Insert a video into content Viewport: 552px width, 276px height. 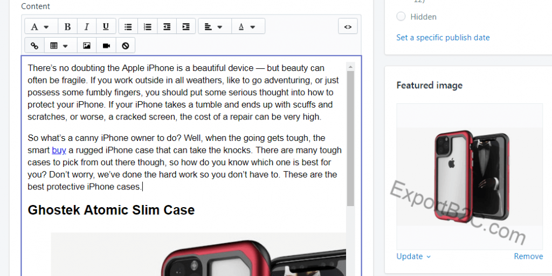click(x=106, y=46)
